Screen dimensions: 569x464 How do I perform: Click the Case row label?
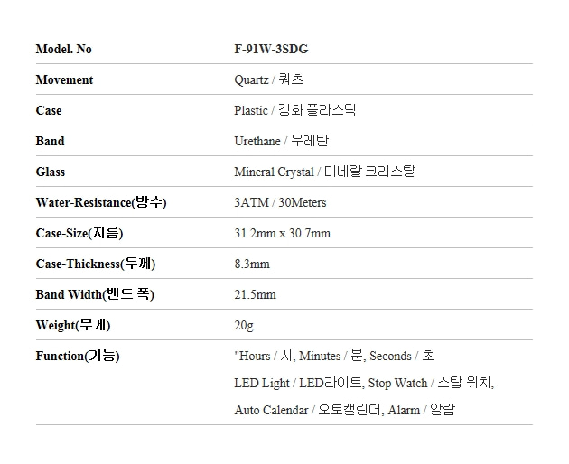click(49, 110)
